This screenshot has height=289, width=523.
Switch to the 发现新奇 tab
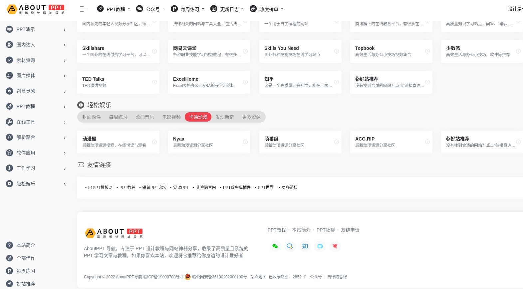[225, 117]
